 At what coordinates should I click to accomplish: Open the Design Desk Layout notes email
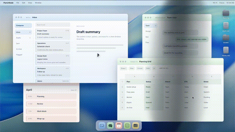pyautogui.click(x=53, y=59)
